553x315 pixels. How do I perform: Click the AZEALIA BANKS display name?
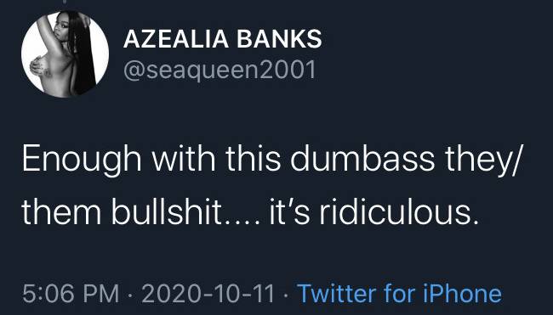(223, 38)
